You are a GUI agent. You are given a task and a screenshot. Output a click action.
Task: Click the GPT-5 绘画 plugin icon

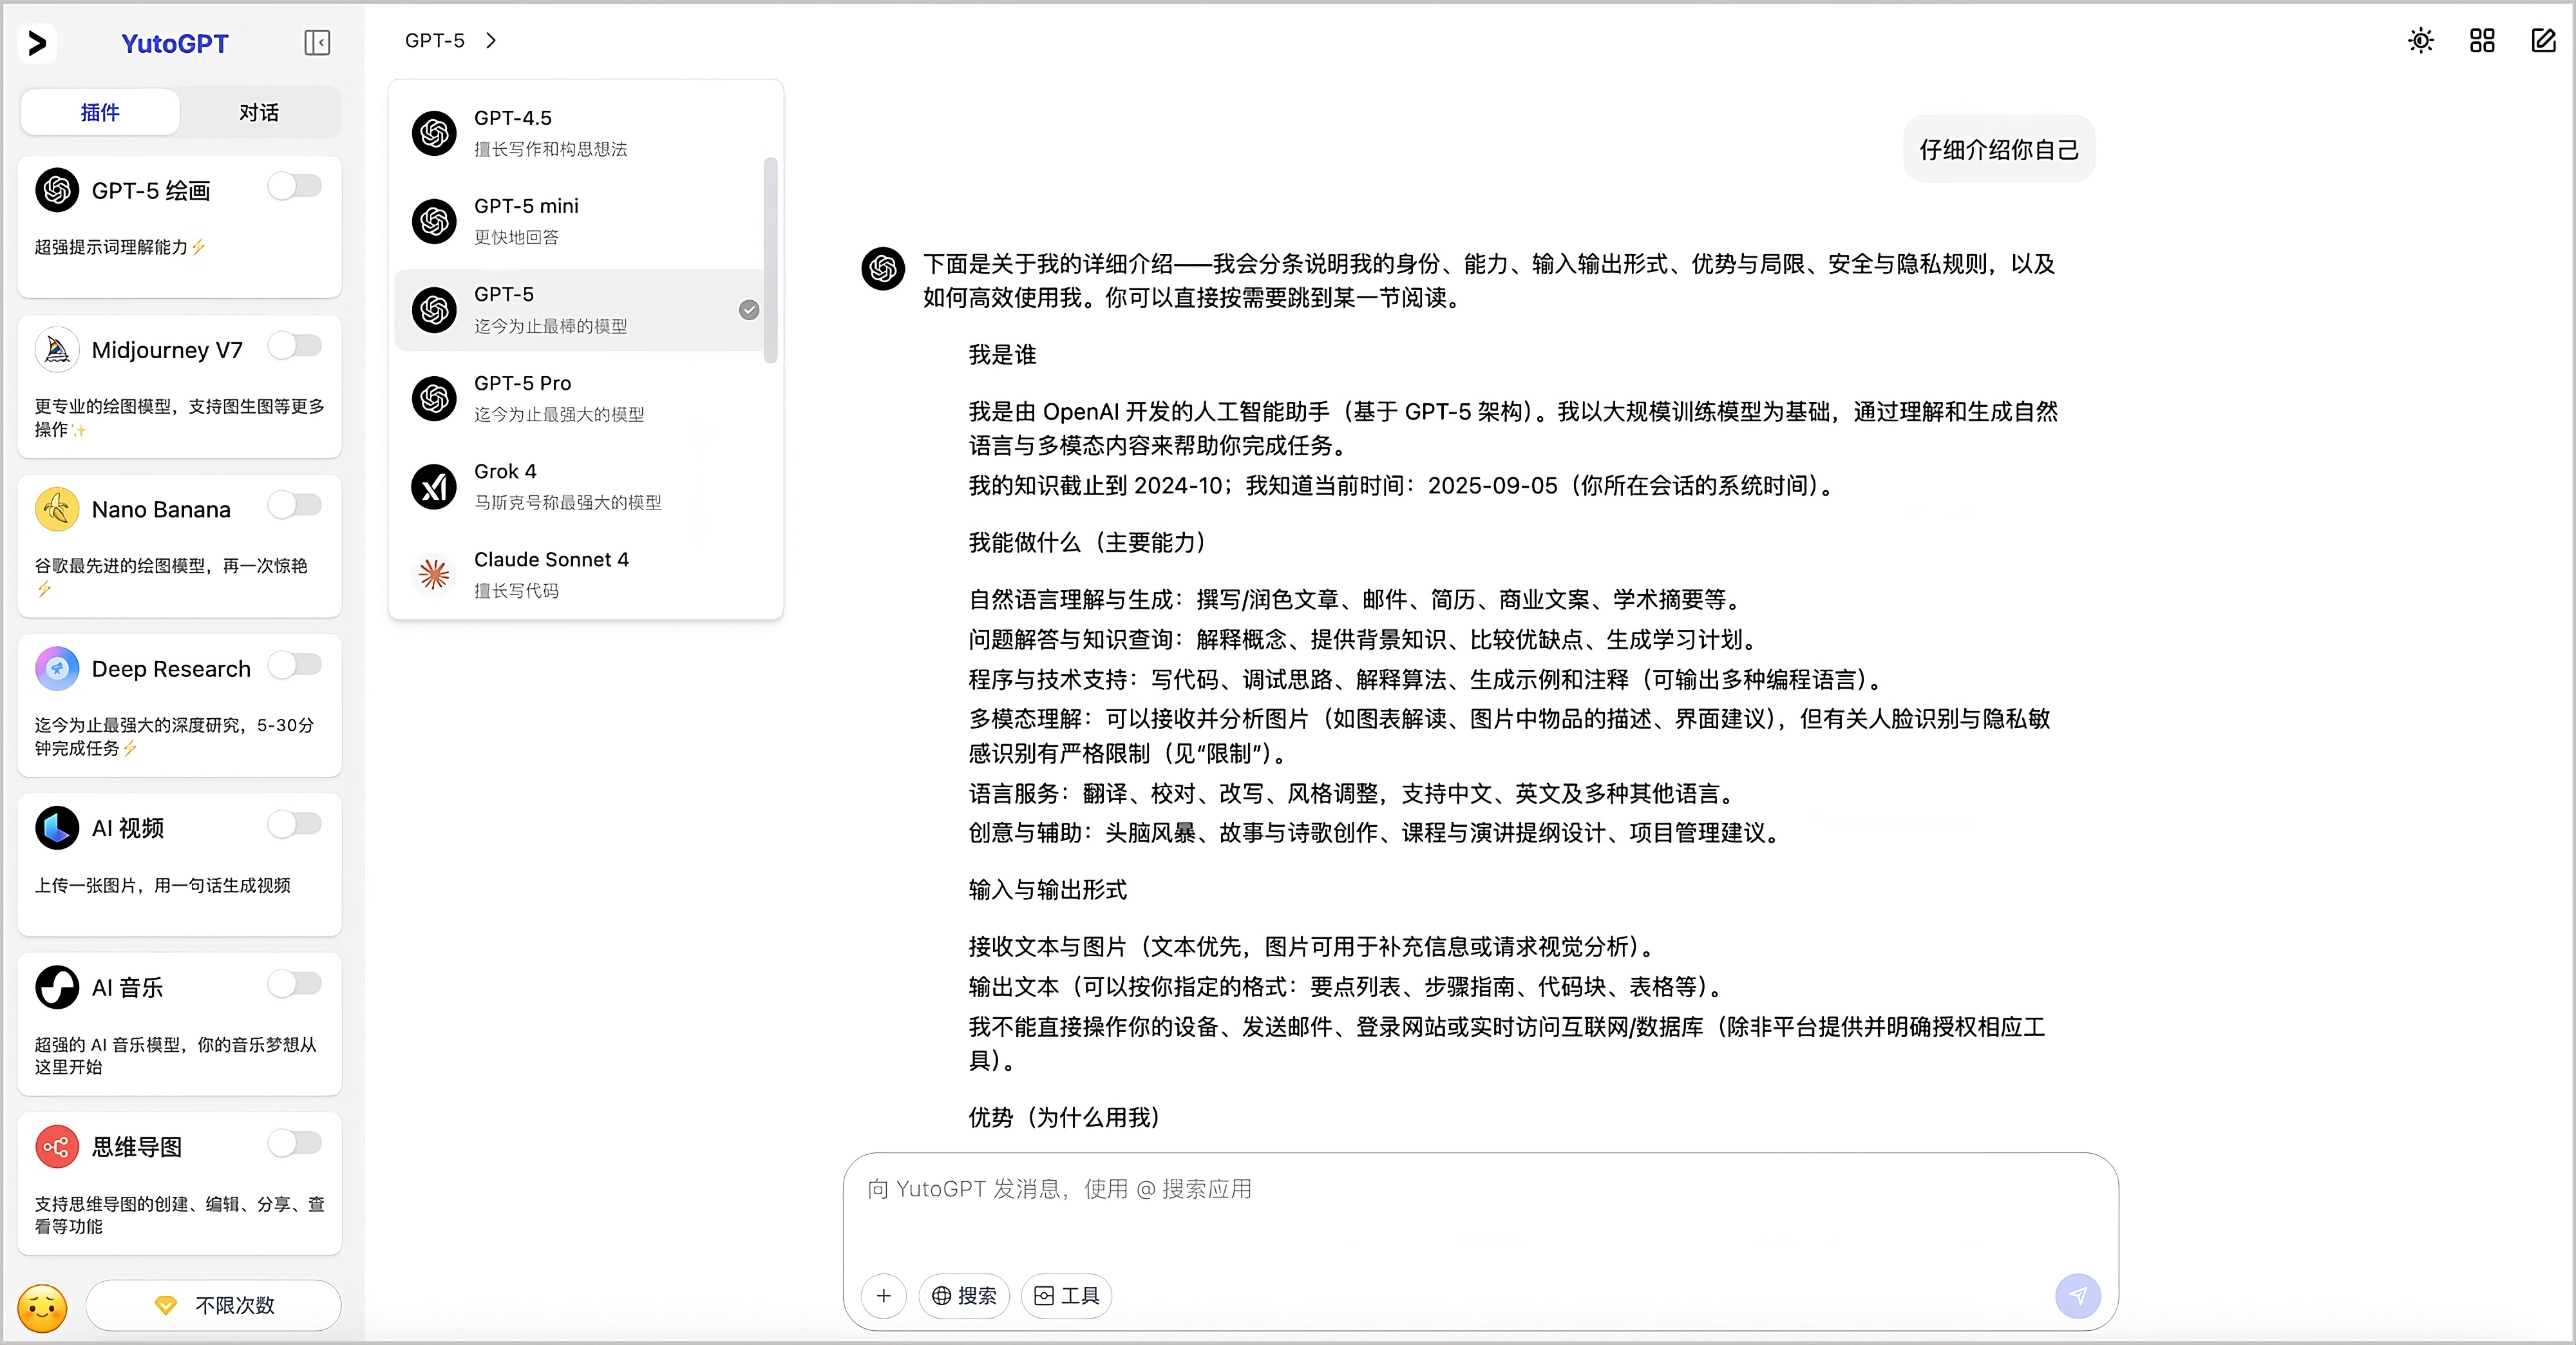57,190
